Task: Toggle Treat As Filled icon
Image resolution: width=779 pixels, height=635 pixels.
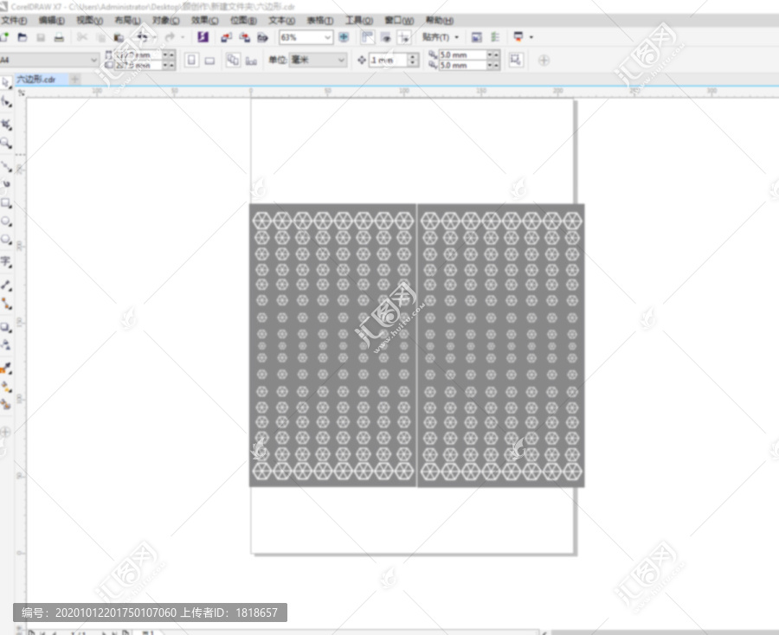Action: [516, 60]
